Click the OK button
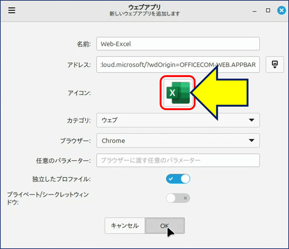289x249 pixels. (165, 225)
